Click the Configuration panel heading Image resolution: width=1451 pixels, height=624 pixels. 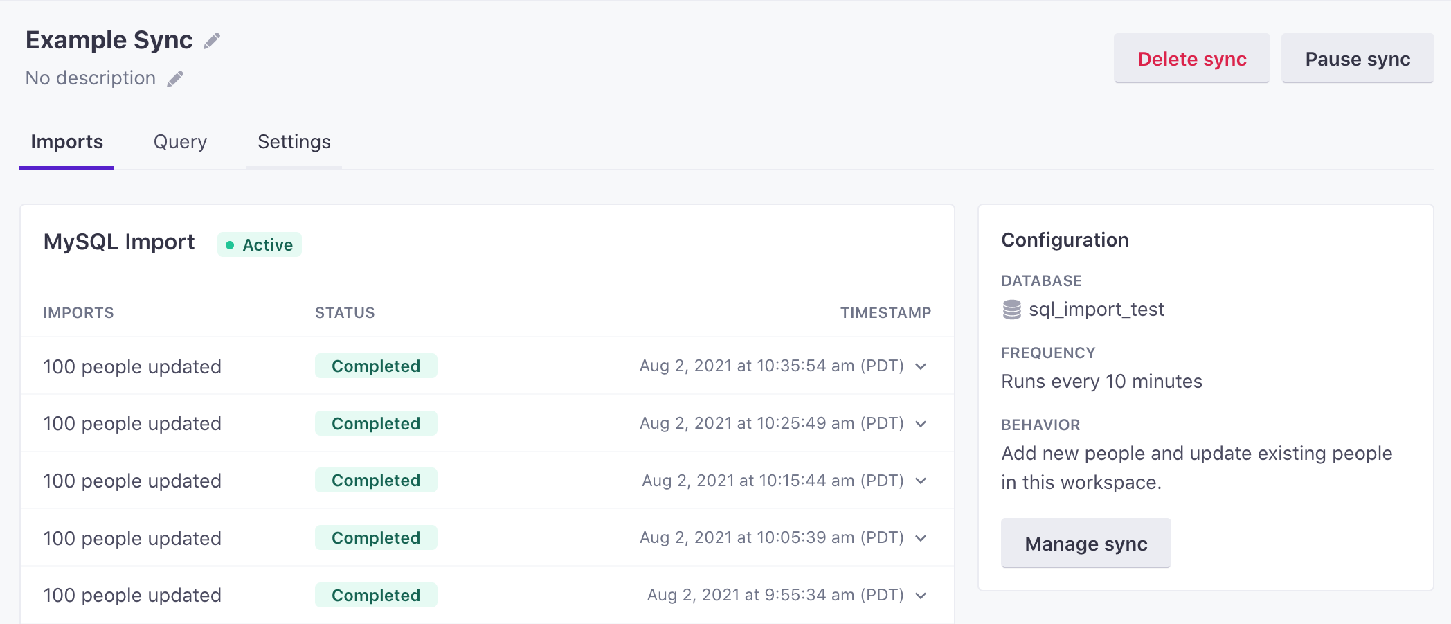point(1065,240)
